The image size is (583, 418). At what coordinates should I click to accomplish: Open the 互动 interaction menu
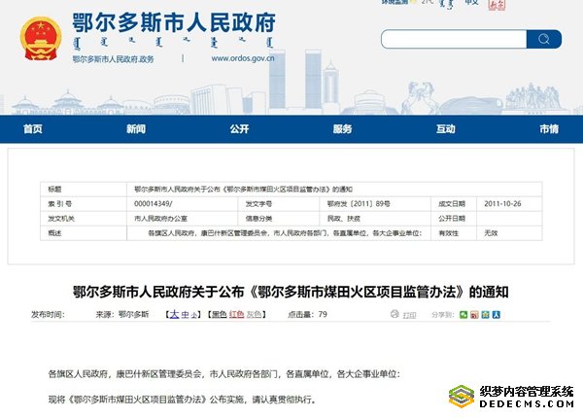click(445, 129)
